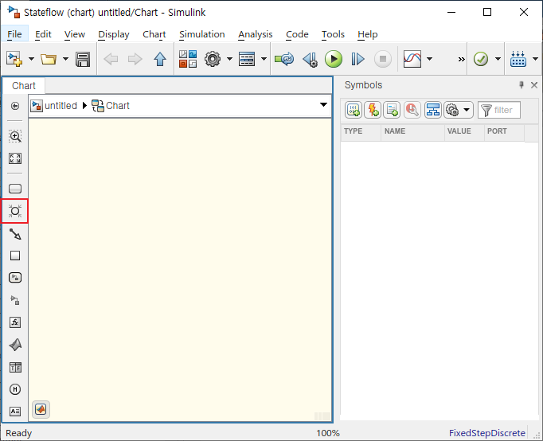Select the Graphical Function fx tool

click(15, 322)
